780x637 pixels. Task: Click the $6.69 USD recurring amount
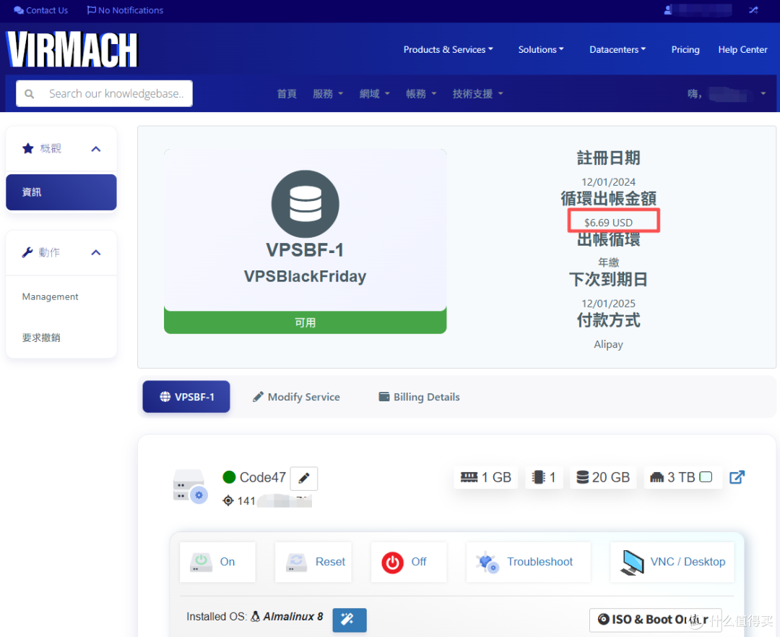(x=608, y=223)
